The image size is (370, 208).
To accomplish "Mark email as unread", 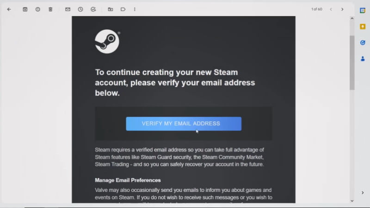I will tap(68, 9).
